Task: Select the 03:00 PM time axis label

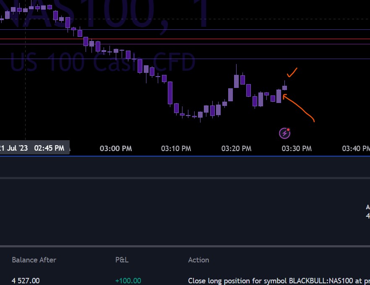Action: [116, 149]
